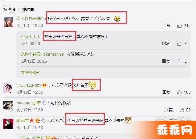
Task: Like PiLiPaLa-gby's comment with 100 likes
Action: click(179, 92)
